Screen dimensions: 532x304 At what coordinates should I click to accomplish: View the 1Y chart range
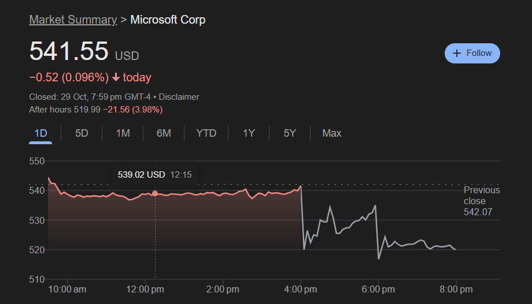click(x=249, y=133)
